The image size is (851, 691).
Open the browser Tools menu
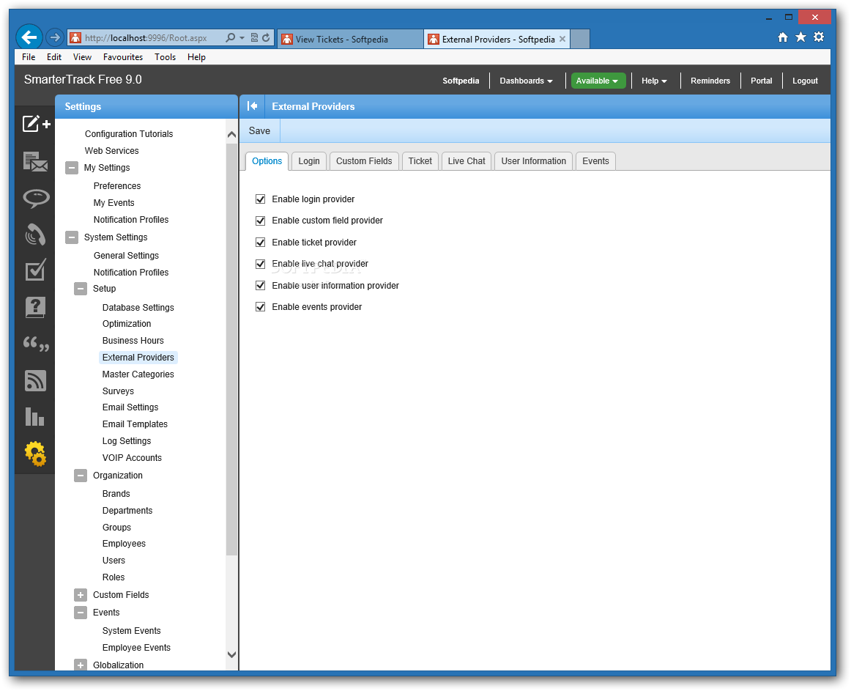165,57
